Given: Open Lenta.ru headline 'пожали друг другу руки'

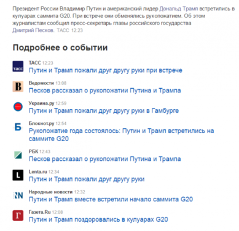Looking at the screenshot, I should (87, 179).
